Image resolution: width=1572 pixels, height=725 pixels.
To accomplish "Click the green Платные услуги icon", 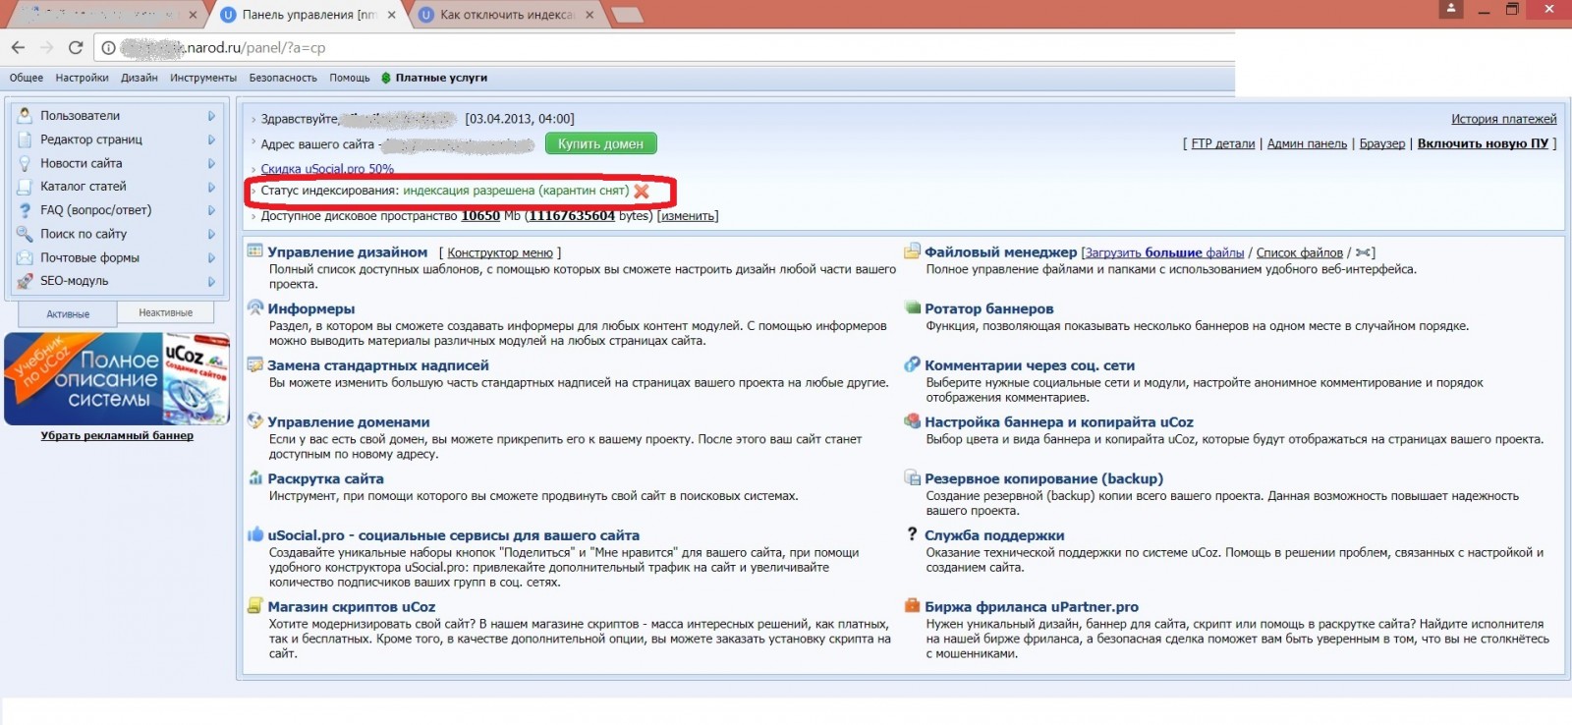I will click(x=386, y=78).
